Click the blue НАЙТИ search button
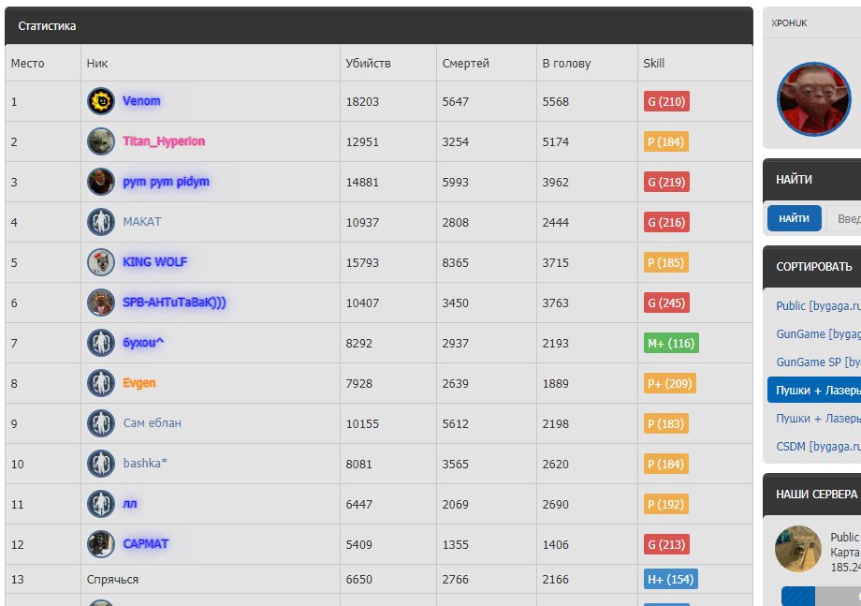This screenshot has height=606, width=861. 794,218
